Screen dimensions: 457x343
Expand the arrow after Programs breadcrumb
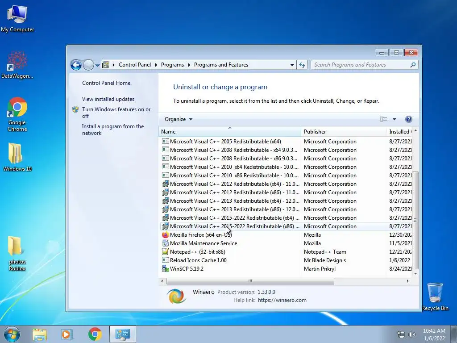tap(189, 65)
